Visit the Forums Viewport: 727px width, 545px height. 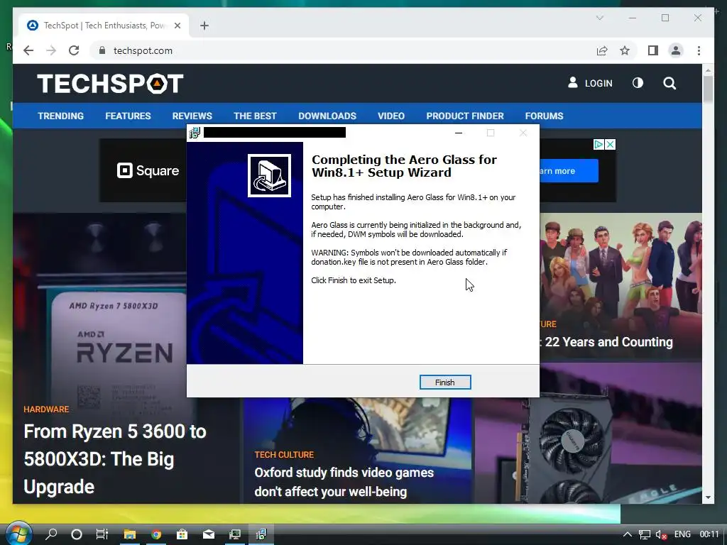[x=544, y=116]
